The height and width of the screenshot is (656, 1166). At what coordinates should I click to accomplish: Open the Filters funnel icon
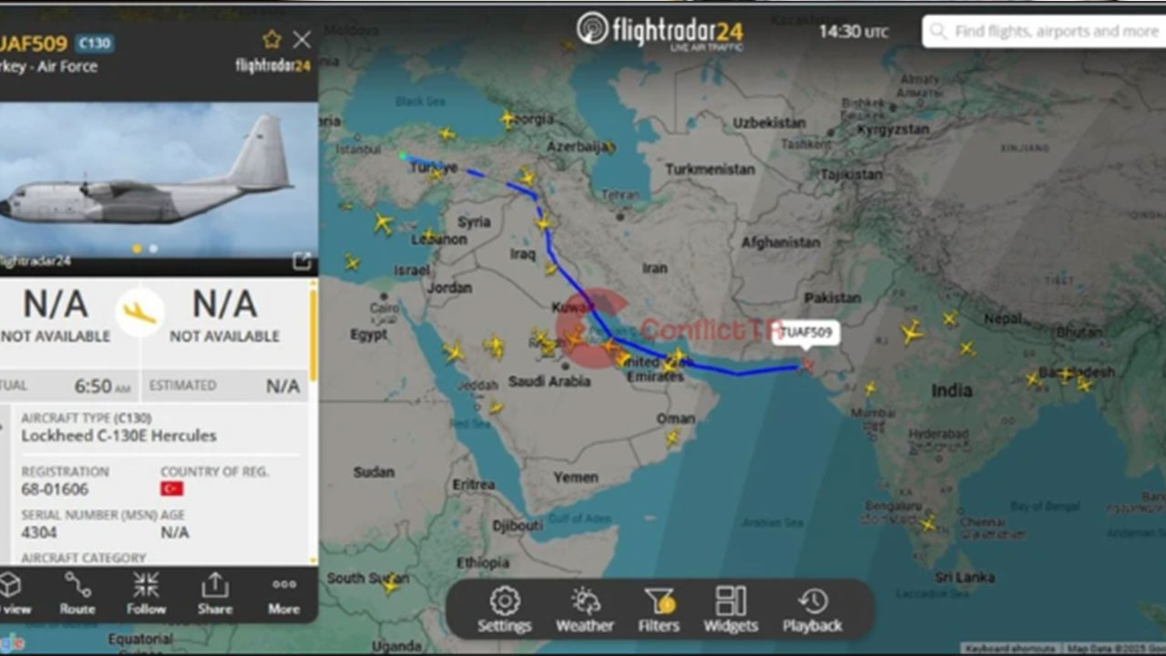click(x=659, y=610)
